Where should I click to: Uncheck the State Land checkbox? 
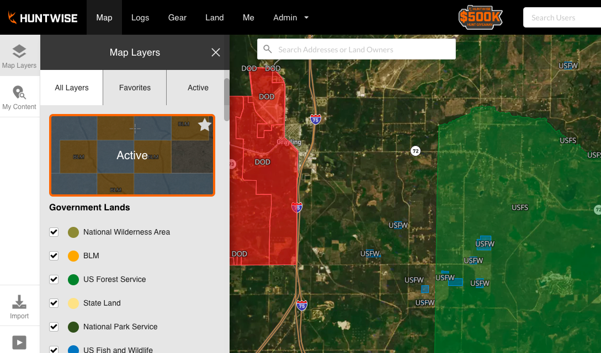tap(54, 303)
